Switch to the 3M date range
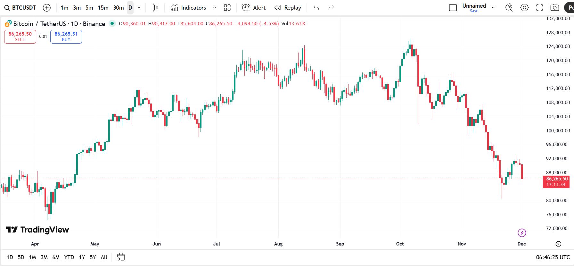 click(44, 257)
